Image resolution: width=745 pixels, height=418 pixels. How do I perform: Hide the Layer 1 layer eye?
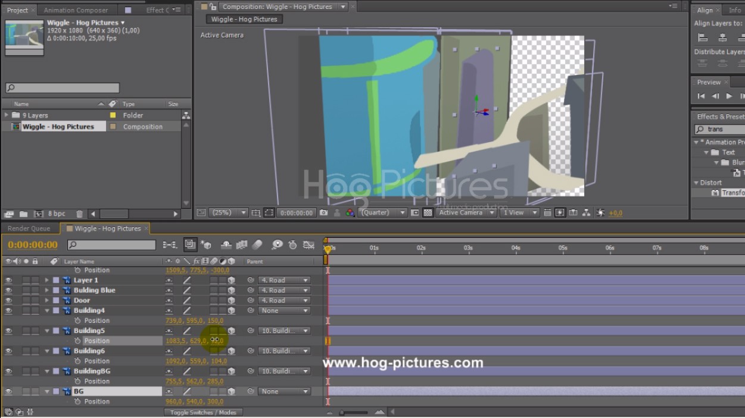click(8, 280)
